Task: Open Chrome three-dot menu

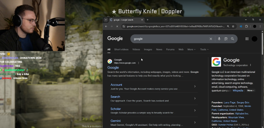Action: click(260, 26)
